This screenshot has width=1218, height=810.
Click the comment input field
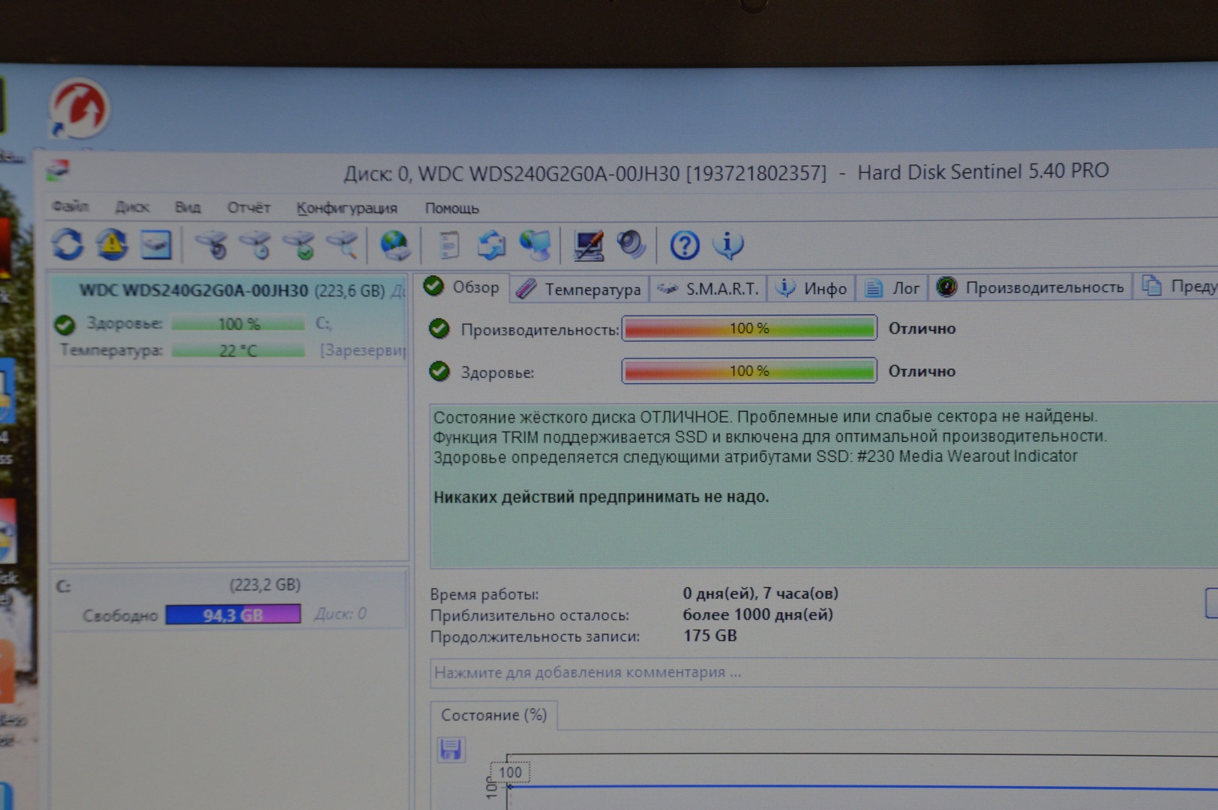click(x=817, y=673)
